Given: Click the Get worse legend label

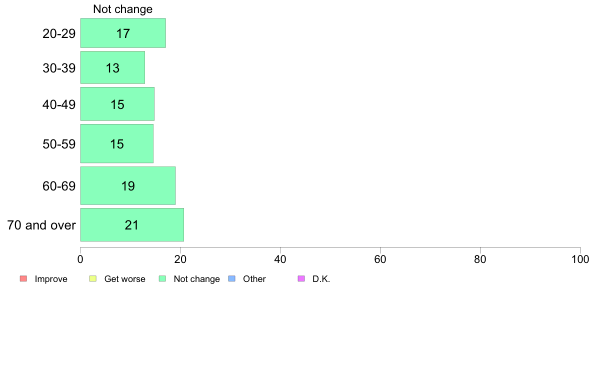Looking at the screenshot, I should 124,279.
